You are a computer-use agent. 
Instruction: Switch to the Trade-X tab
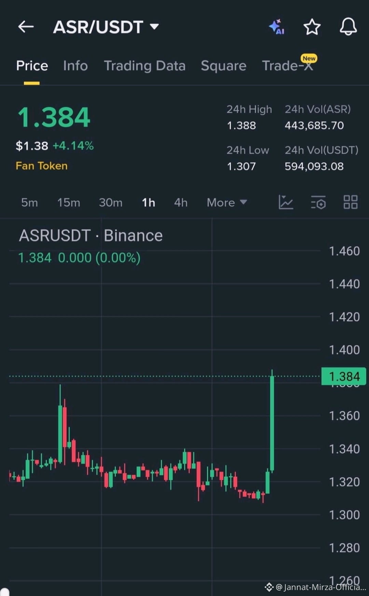288,66
